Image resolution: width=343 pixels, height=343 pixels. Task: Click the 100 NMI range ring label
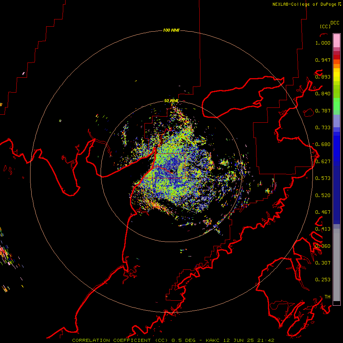pyautogui.click(x=171, y=30)
